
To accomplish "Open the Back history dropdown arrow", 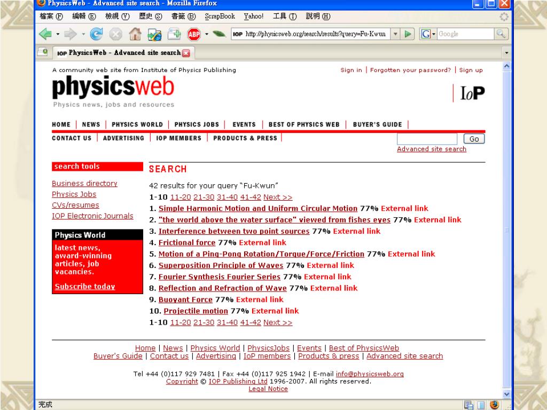I will (58, 34).
